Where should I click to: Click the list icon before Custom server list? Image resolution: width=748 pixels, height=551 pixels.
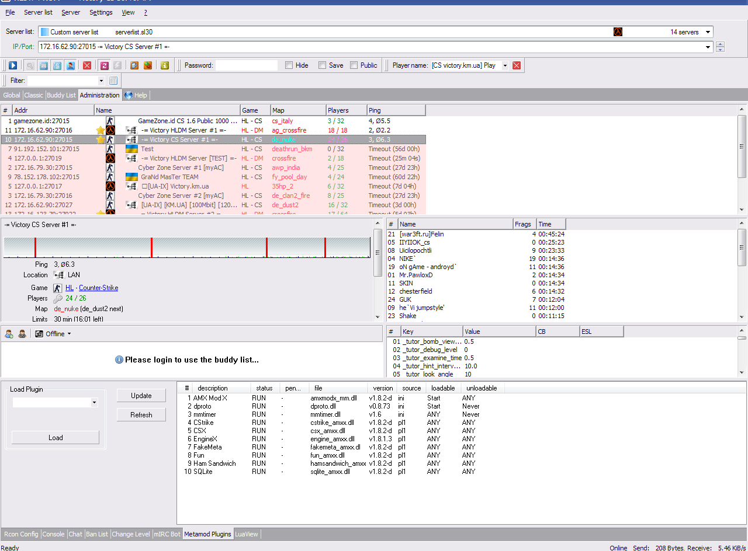[x=44, y=32]
